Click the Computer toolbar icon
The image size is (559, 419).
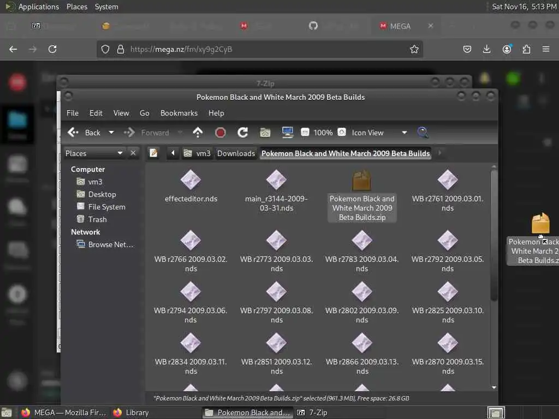(x=287, y=133)
